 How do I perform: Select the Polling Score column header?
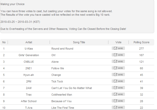[141, 42]
